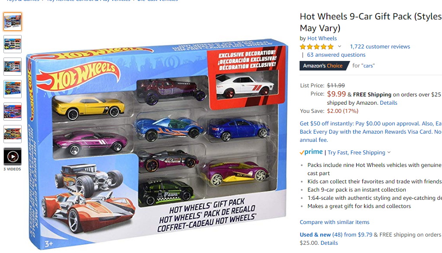Click the Amazon Rewards Visa Card offer

tap(371, 131)
